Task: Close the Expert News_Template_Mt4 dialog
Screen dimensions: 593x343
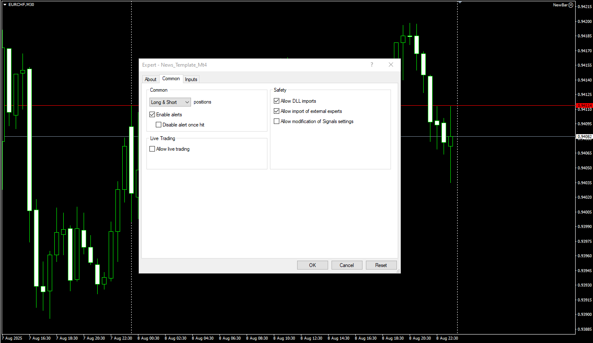Action: [x=391, y=65]
